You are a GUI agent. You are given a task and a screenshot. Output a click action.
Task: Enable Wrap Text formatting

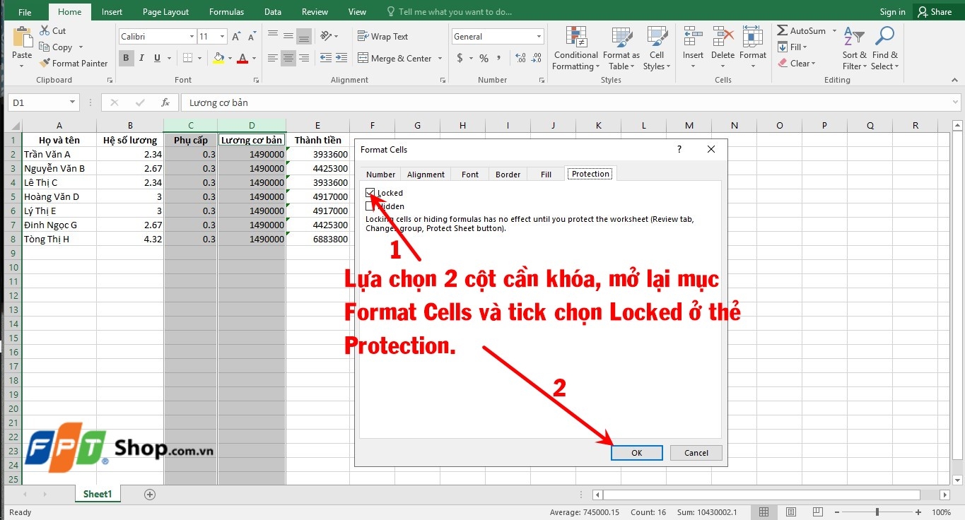(x=385, y=36)
